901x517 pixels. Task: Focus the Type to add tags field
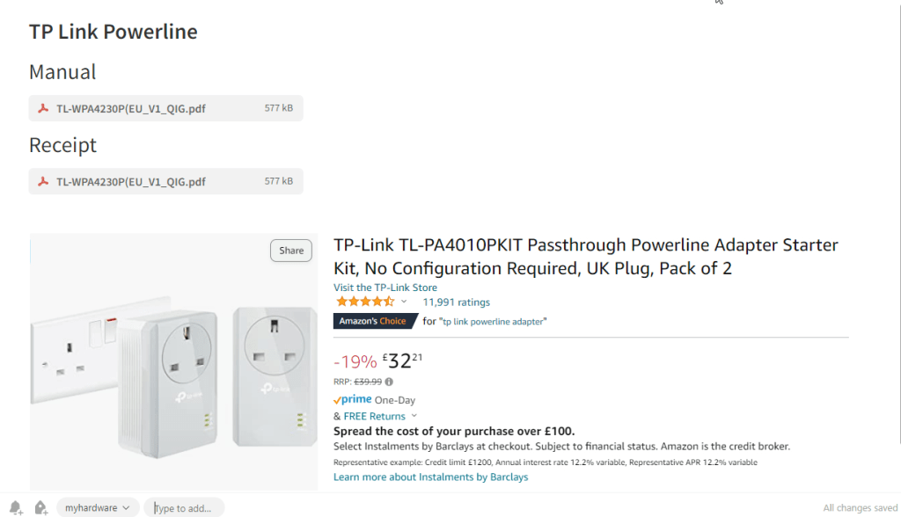[185, 507]
